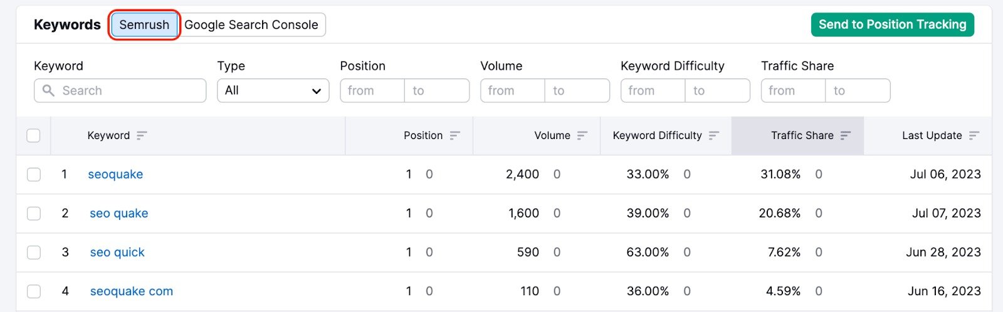Click the magnifier icon in Keyword search

coord(48,90)
